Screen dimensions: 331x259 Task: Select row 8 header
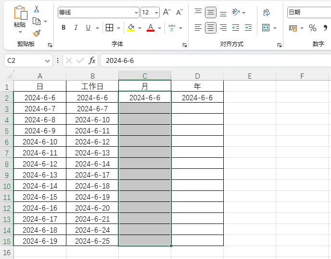coord(7,164)
